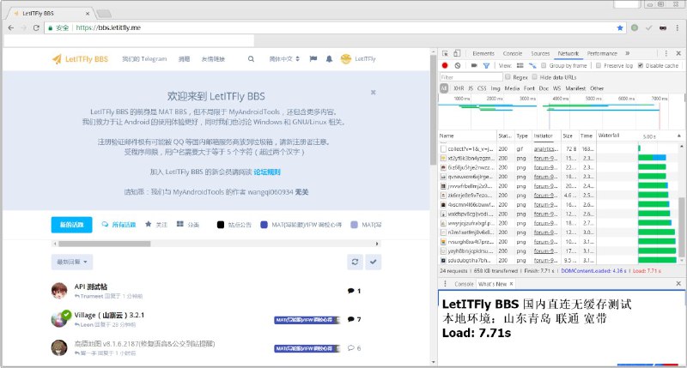Click the browser back arrow

pos(11,27)
